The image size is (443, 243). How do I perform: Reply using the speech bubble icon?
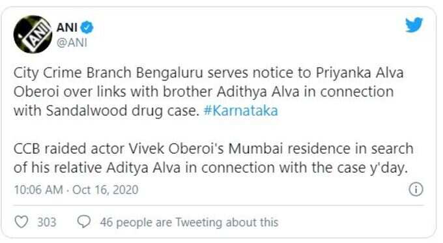click(84, 222)
